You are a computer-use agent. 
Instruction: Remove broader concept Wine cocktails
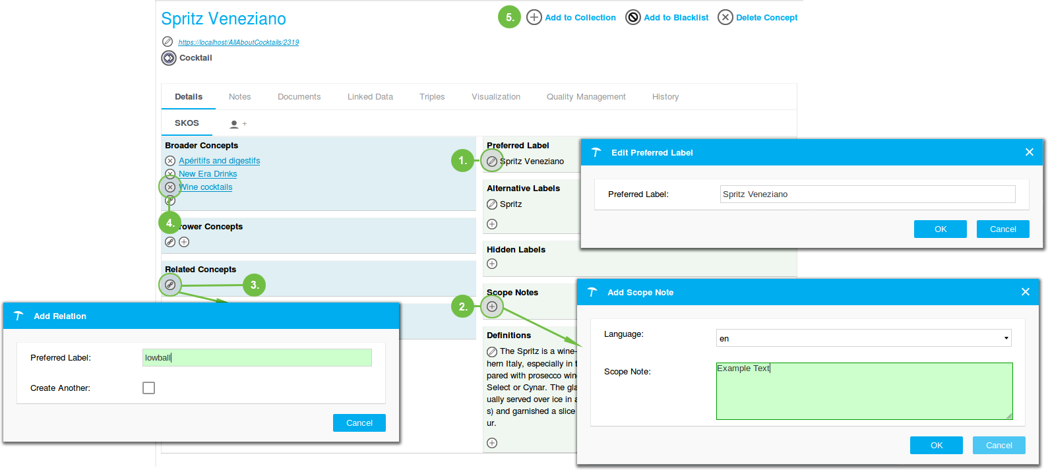(x=170, y=187)
